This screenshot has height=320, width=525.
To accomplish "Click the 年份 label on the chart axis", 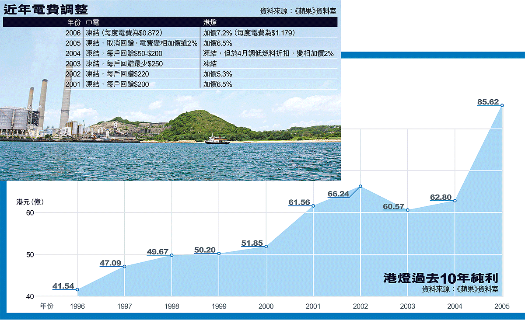I will pyautogui.click(x=47, y=306).
